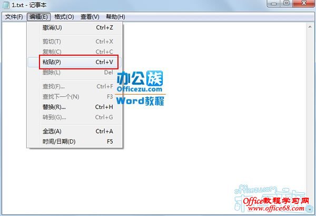Image resolution: width=316 pixels, height=216 pixels.
Task: Select the grayed 剪切(T) entry
Action: (75, 42)
